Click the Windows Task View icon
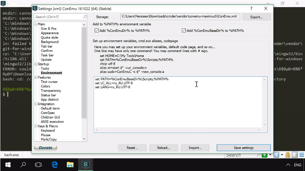 tap(39, 165)
